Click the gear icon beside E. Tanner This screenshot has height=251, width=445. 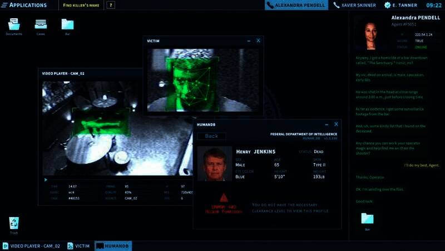tap(388, 5)
